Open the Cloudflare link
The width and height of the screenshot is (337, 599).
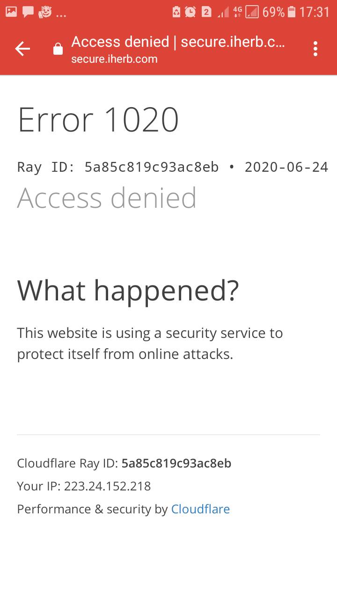pyautogui.click(x=200, y=509)
